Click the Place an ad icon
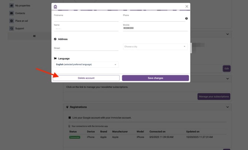Screen dimensions: 248x150 (x=12, y=21)
